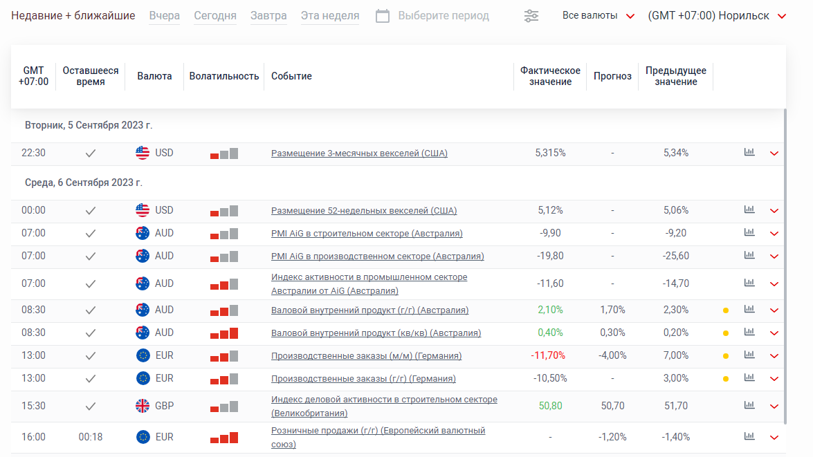Click previous value '51,70'
The width and height of the screenshot is (813, 457).
pyautogui.click(x=676, y=407)
